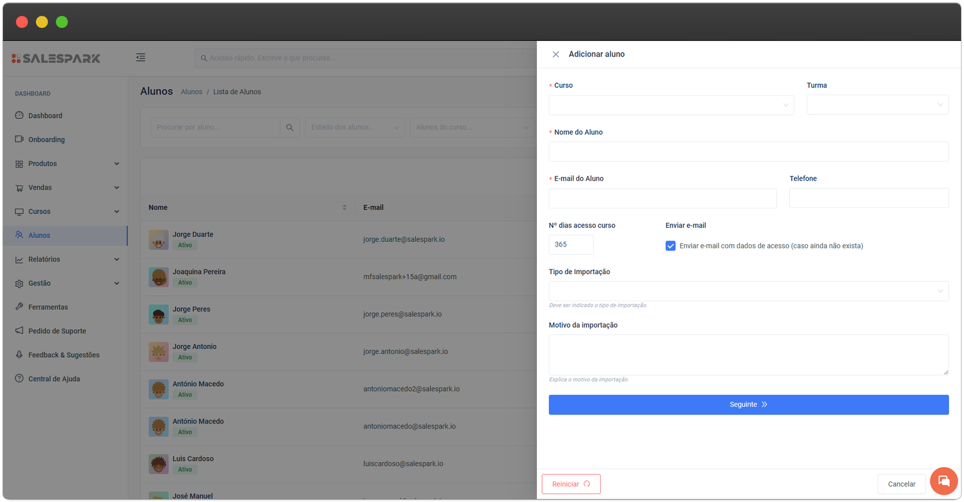Click the search magnifier button for alunos

[x=290, y=128]
